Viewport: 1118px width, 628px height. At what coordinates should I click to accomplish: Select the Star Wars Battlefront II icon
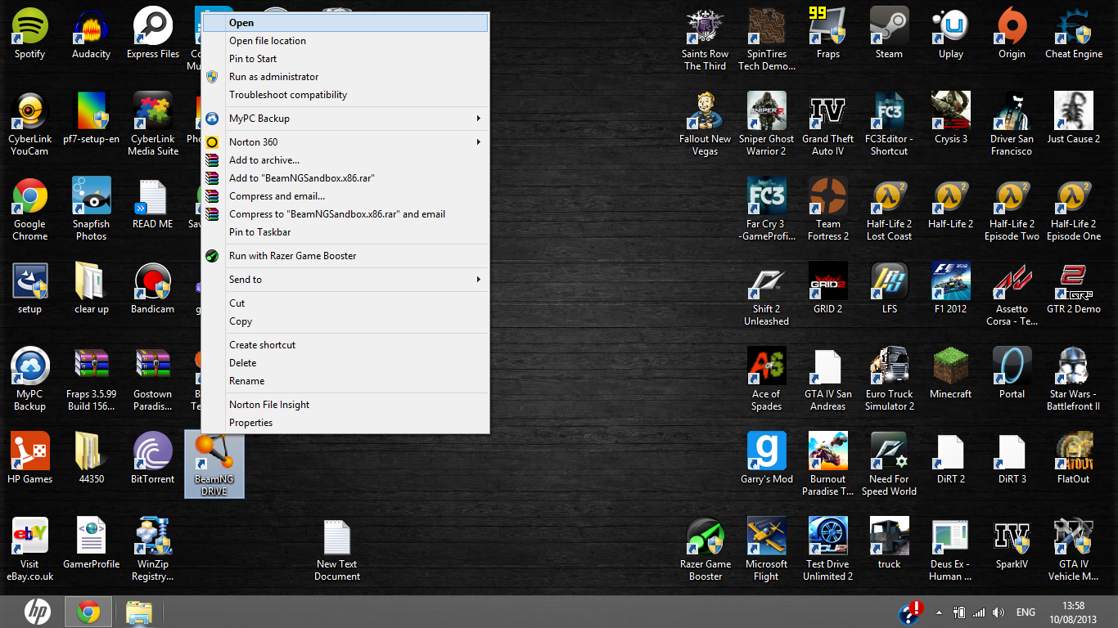(x=1074, y=379)
